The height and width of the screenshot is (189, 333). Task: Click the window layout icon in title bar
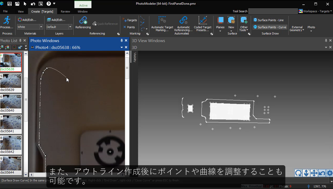coord(41,4)
